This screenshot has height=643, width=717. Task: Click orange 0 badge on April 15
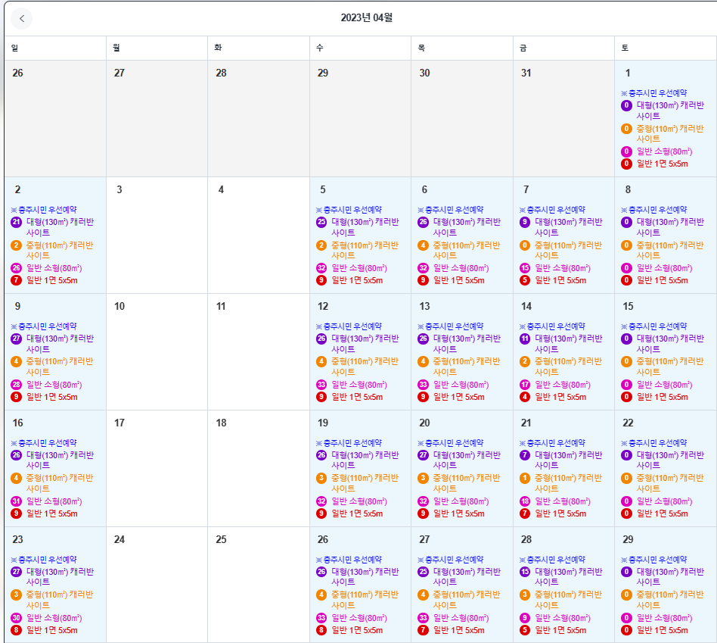(626, 361)
